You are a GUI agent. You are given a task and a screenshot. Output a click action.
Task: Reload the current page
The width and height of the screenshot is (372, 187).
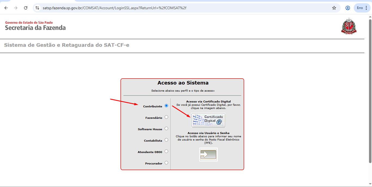(26, 8)
